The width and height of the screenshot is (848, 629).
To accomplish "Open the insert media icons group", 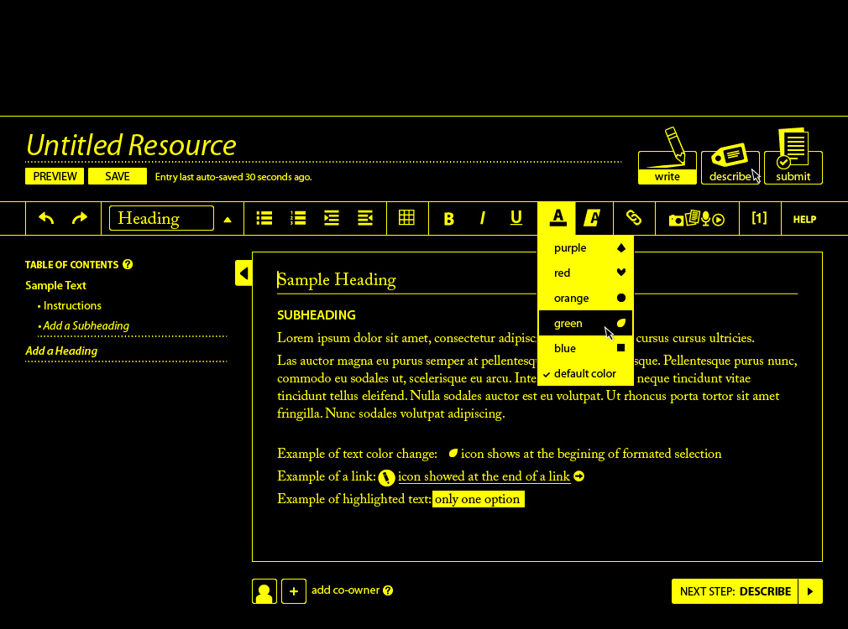I will pyautogui.click(x=697, y=219).
